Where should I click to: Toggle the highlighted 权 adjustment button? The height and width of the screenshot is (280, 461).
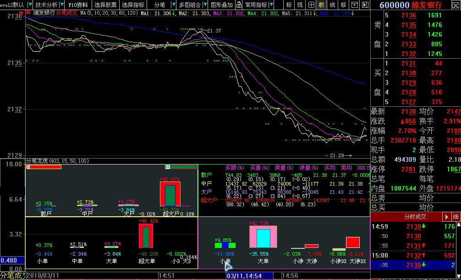(x=322, y=5)
